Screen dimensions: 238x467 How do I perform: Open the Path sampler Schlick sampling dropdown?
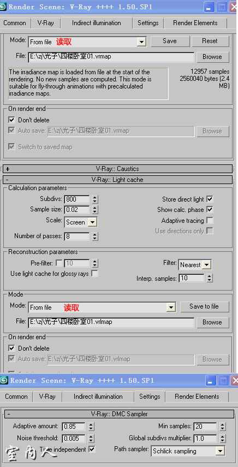click(187, 451)
